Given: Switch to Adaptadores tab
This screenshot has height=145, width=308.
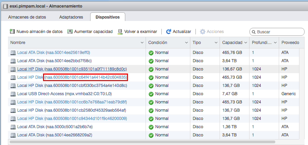Looking at the screenshot, I should [71, 17].
